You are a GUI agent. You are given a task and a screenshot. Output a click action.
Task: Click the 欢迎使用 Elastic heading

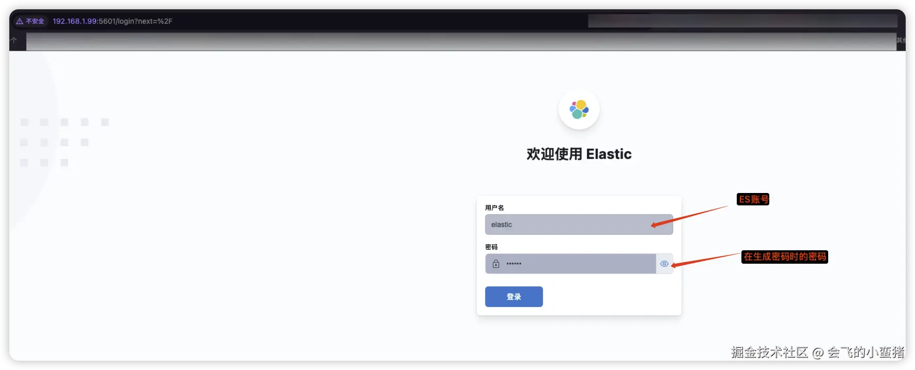coord(579,154)
